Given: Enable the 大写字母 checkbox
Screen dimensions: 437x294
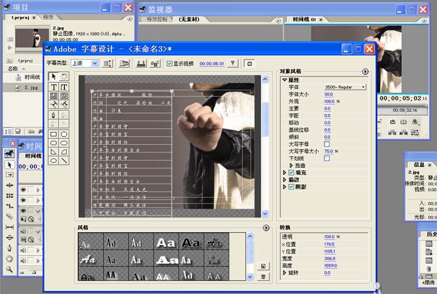Looking at the screenshot, I should 327,144.
